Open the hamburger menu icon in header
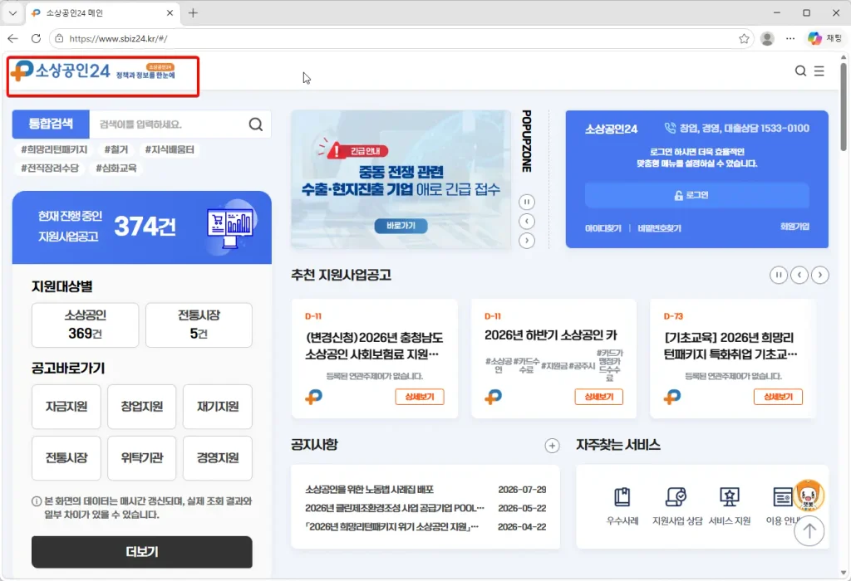The height and width of the screenshot is (581, 851). click(x=819, y=71)
